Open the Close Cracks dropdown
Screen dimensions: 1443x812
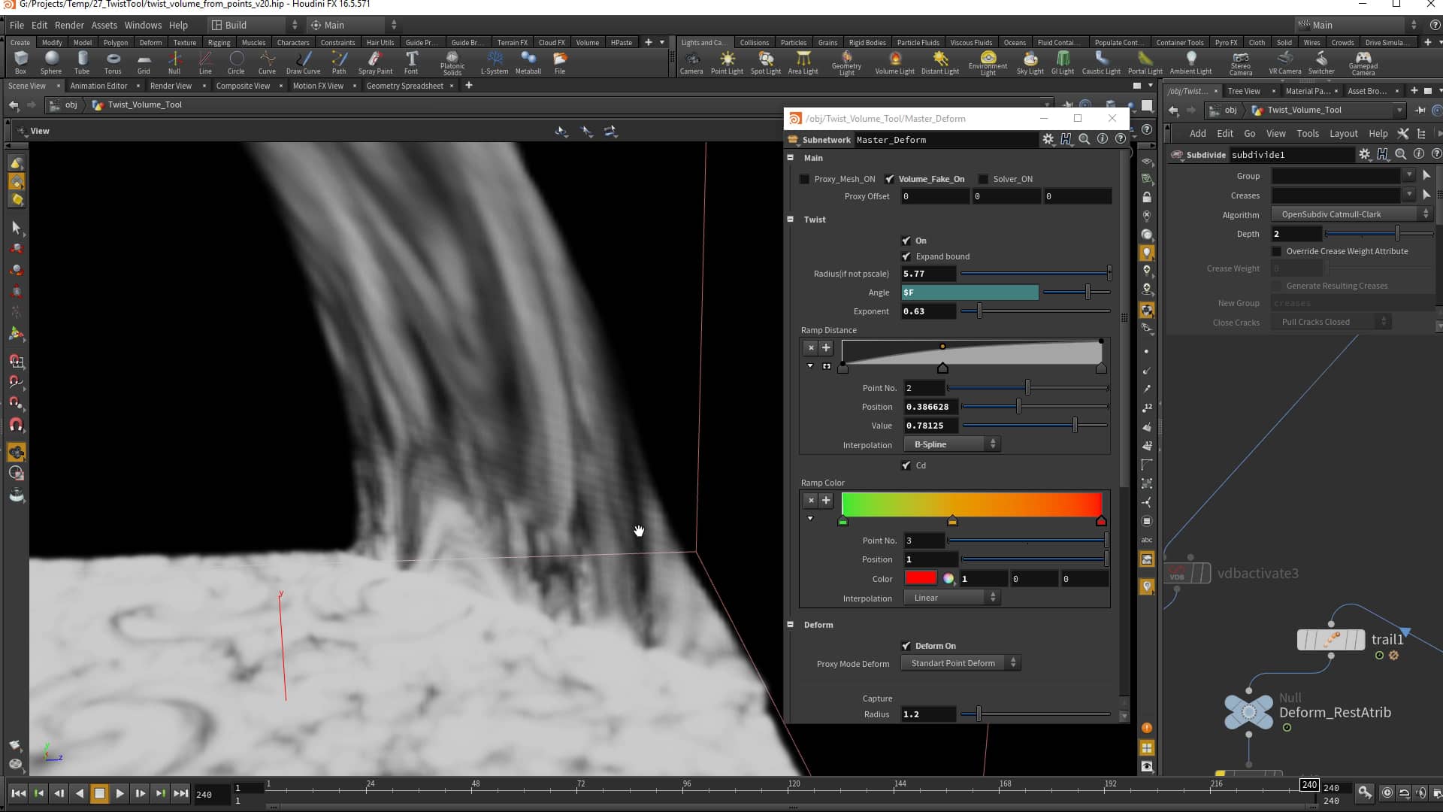[x=1331, y=322]
